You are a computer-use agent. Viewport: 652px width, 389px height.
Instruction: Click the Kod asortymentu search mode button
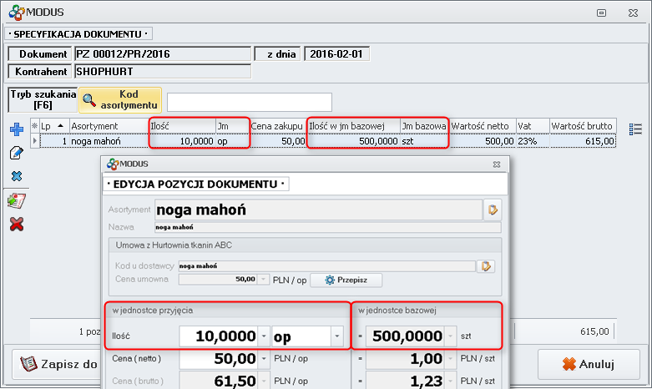[x=119, y=100]
